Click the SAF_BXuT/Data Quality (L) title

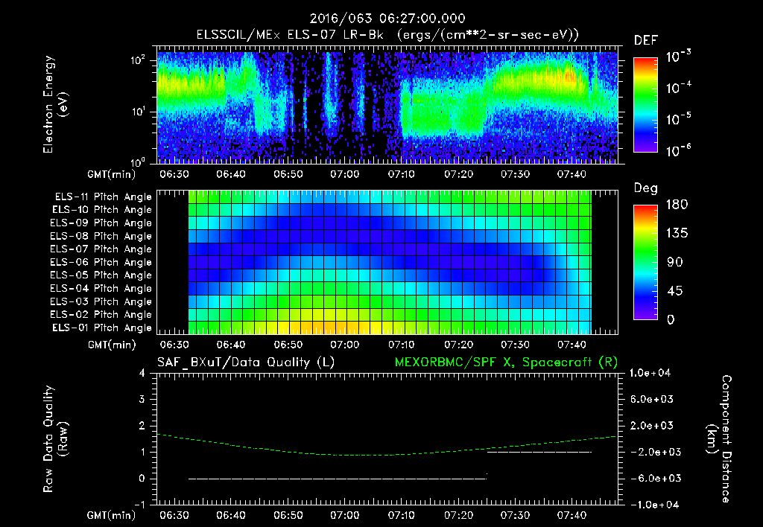point(246,362)
